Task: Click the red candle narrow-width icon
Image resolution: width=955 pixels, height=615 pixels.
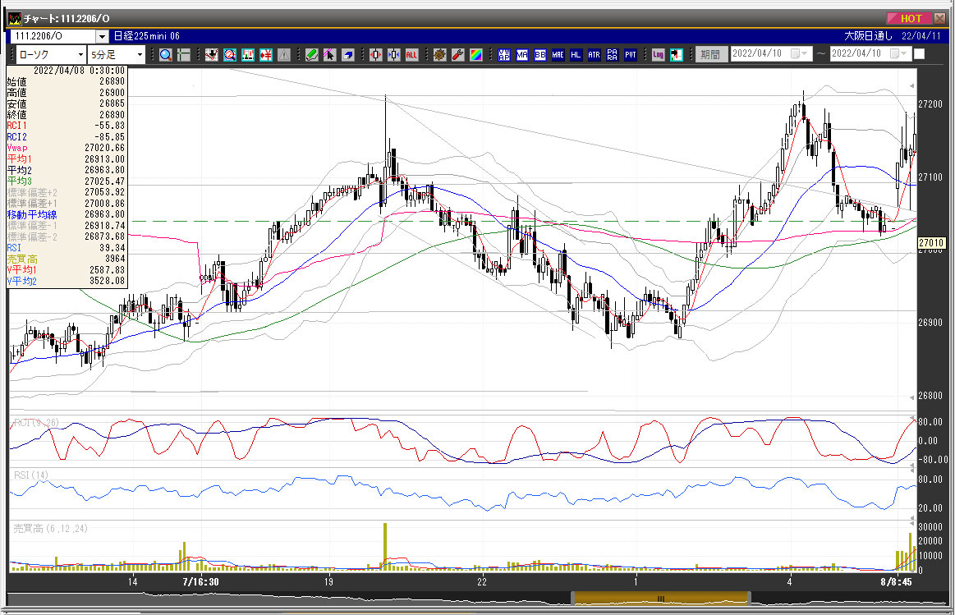Action: point(376,55)
